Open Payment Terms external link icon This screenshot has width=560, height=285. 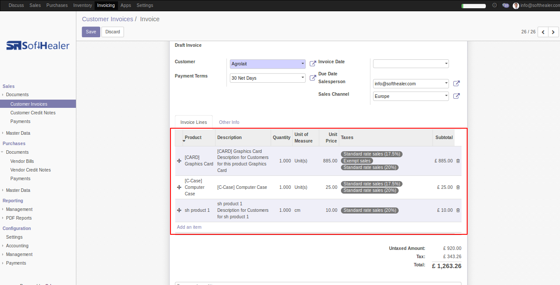click(313, 78)
